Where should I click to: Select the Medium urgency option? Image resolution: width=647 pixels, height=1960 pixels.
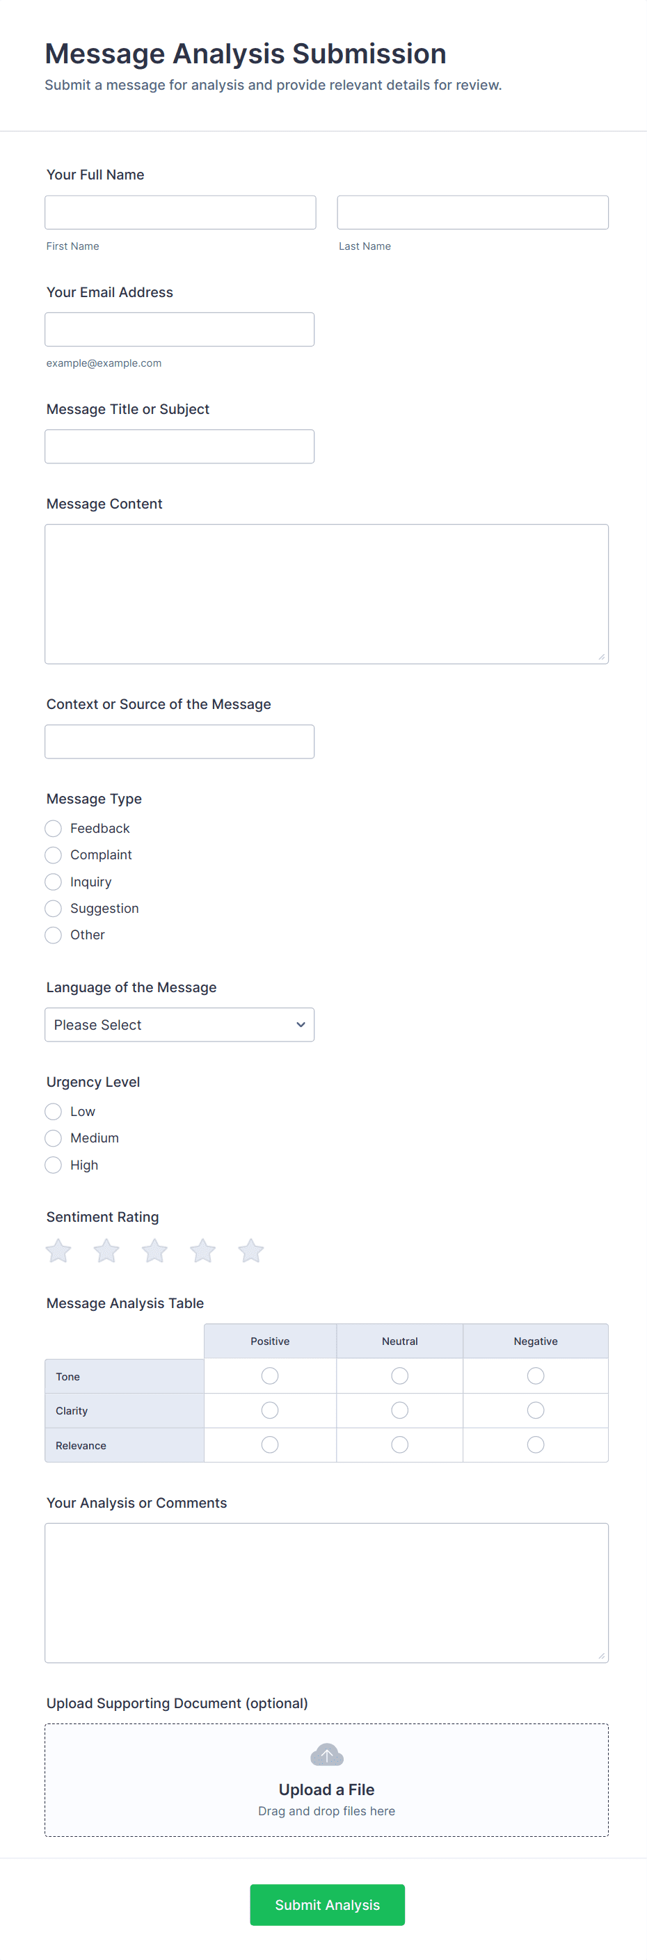point(54,1138)
